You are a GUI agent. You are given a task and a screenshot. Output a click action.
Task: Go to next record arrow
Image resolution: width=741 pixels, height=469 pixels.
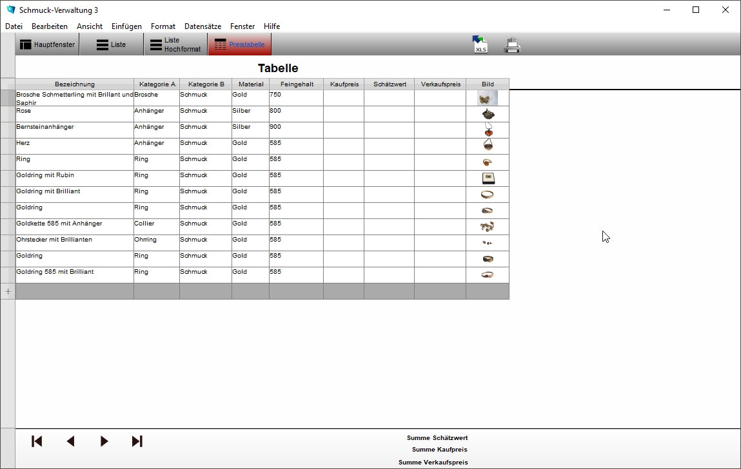tap(104, 441)
